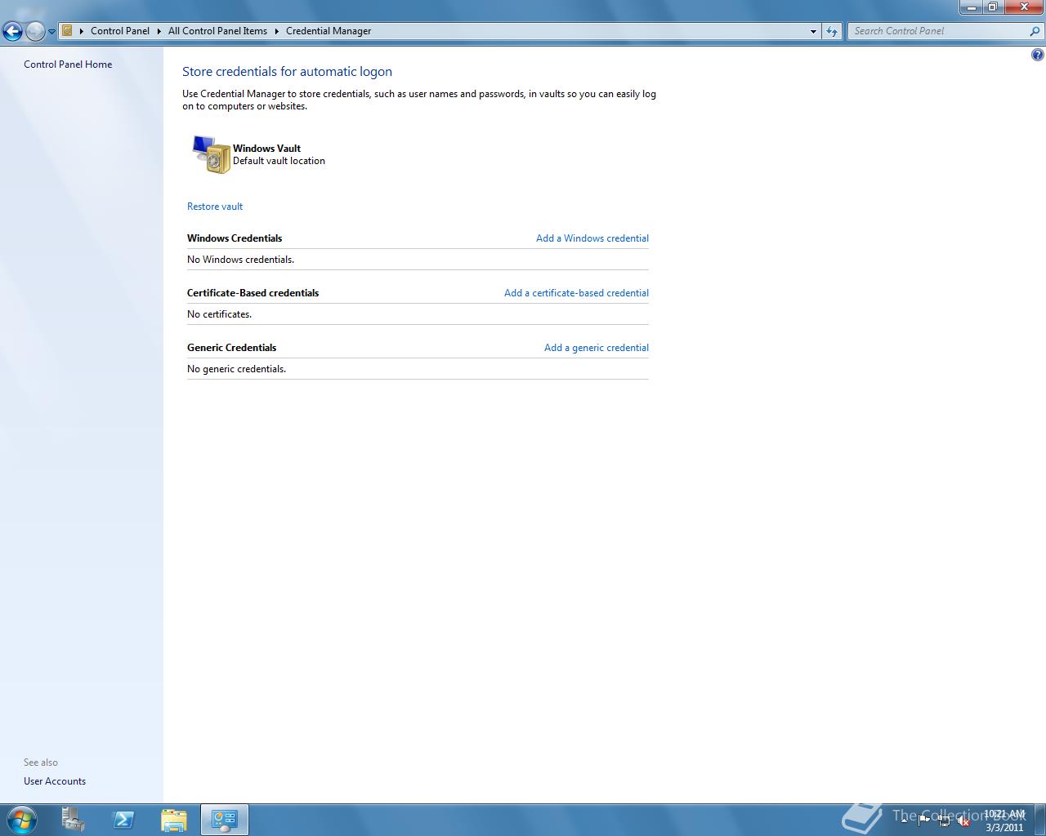
Task: Show hidden tray icons arrow
Action: coord(904,820)
